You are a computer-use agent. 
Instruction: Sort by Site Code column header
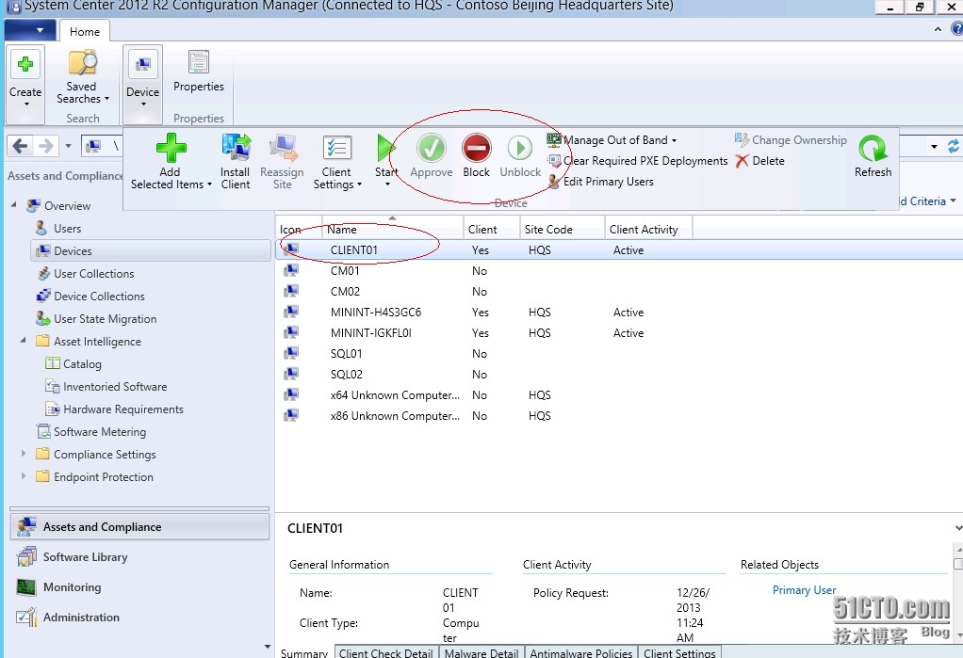point(562,229)
